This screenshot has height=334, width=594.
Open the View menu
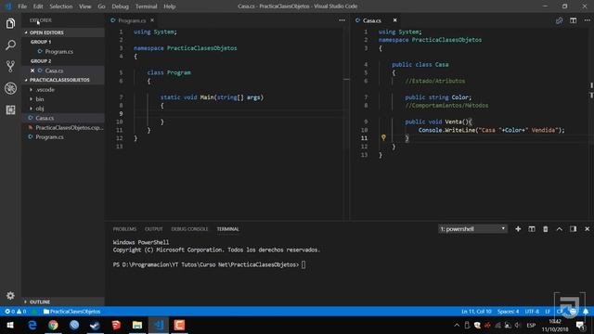(84, 6)
